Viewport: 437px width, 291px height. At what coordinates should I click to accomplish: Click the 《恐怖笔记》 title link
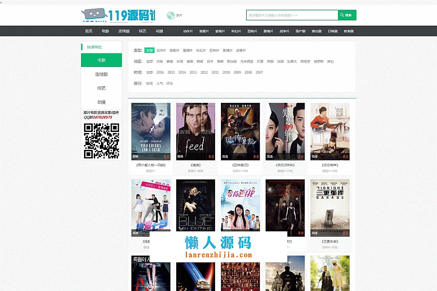(240, 165)
